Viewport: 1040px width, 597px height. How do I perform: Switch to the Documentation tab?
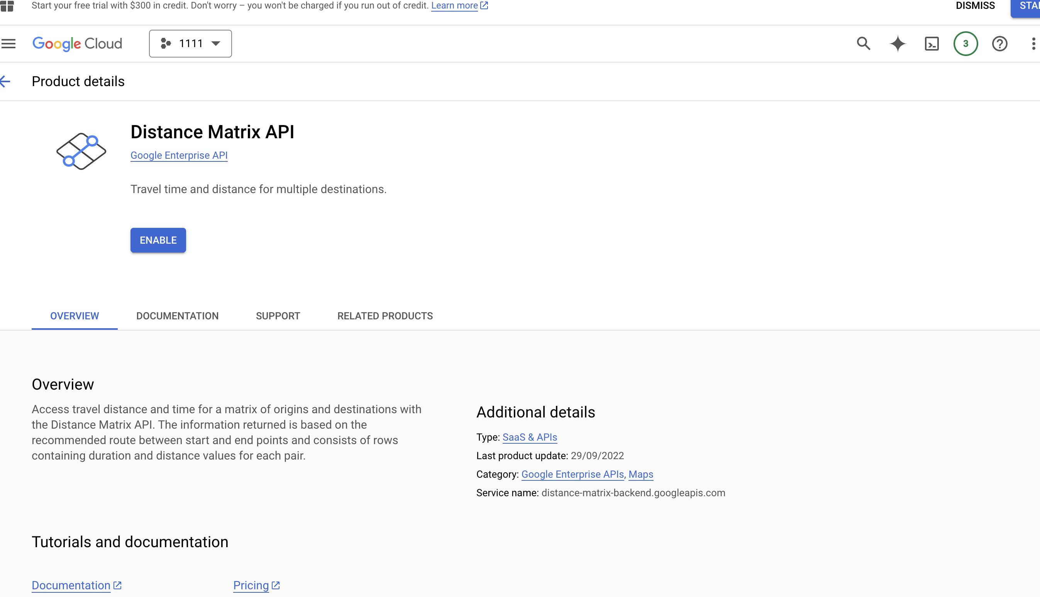pos(178,316)
